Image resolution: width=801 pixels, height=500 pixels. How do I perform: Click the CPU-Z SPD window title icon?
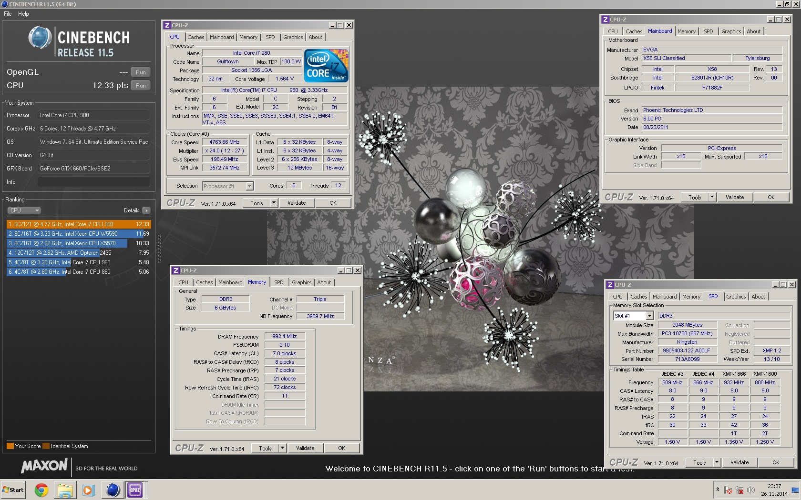(610, 285)
